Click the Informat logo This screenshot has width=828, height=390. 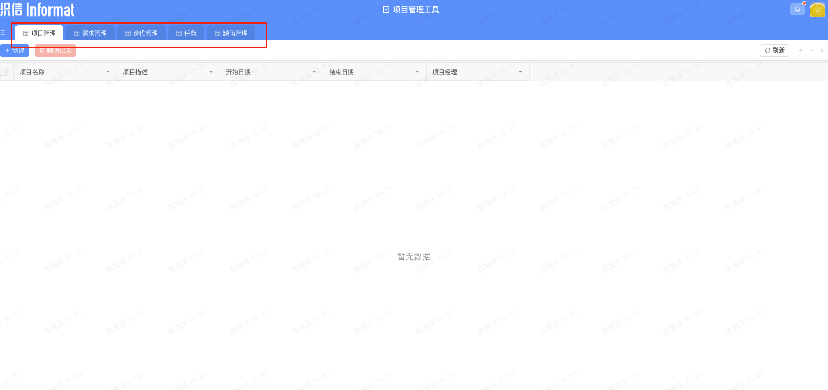tap(37, 9)
